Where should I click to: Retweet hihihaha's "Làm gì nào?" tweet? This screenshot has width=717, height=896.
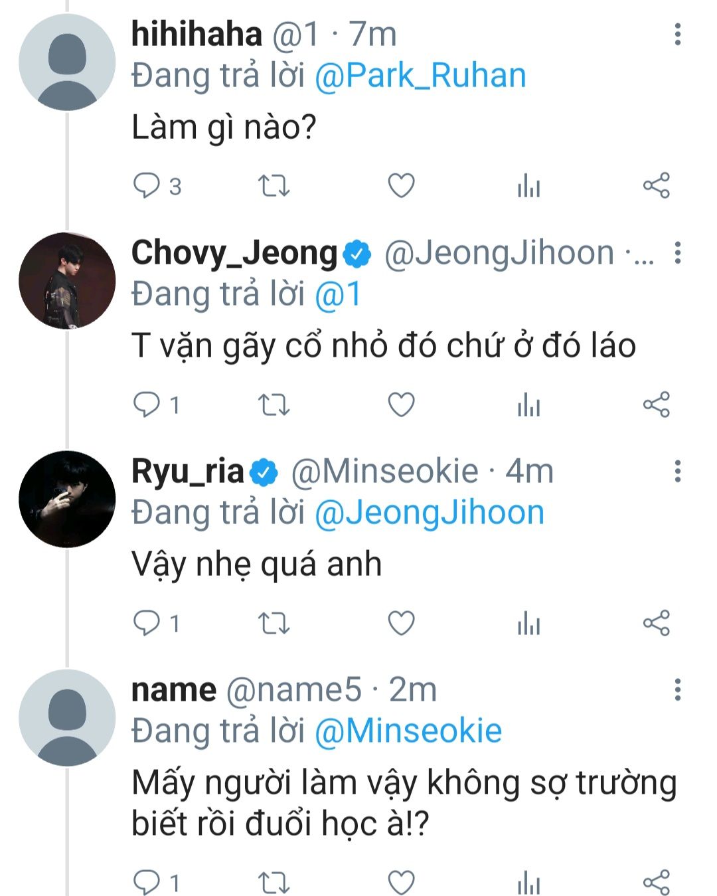[274, 186]
